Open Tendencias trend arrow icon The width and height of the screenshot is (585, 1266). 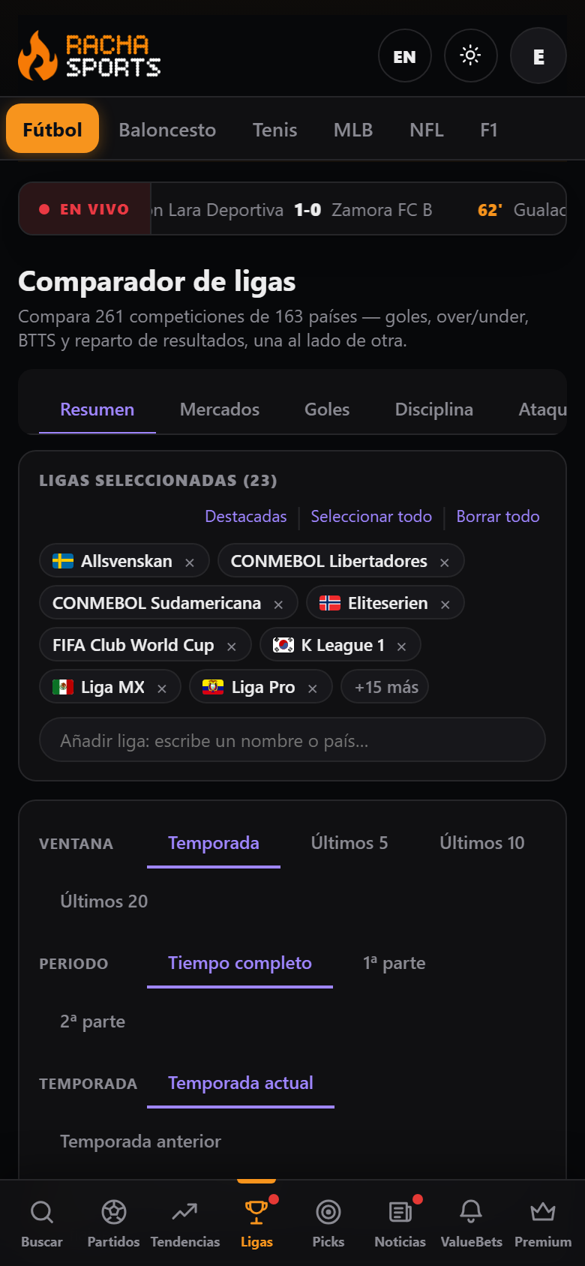tap(185, 1212)
